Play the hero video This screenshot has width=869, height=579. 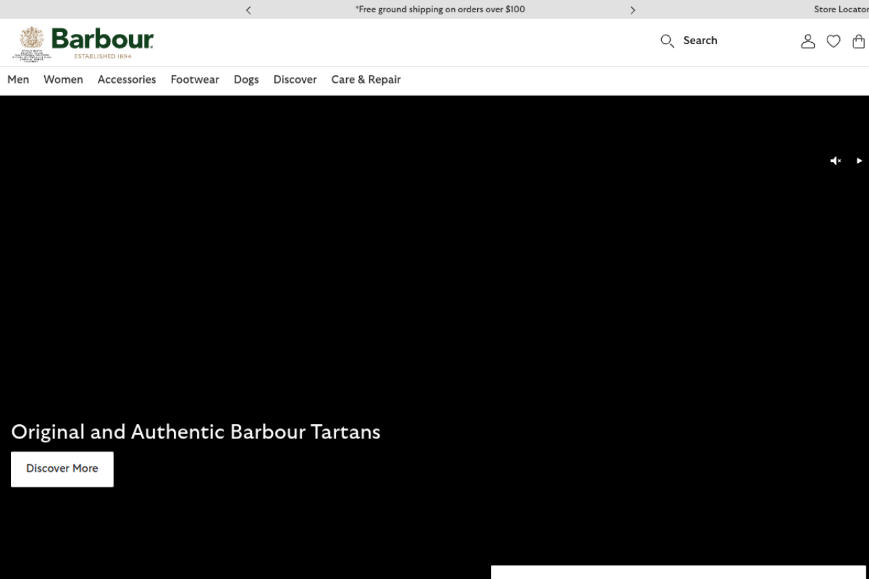(x=859, y=161)
